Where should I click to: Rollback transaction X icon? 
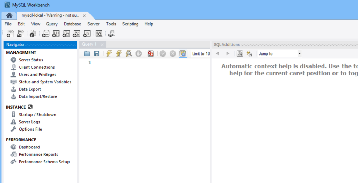[173, 54]
